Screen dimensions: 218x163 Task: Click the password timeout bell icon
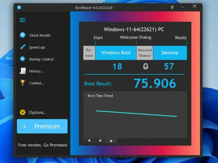pyautogui.click(x=146, y=66)
